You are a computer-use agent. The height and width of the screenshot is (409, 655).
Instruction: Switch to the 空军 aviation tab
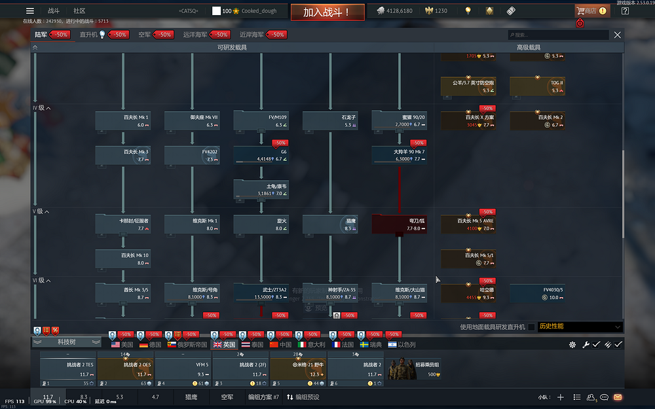[145, 34]
